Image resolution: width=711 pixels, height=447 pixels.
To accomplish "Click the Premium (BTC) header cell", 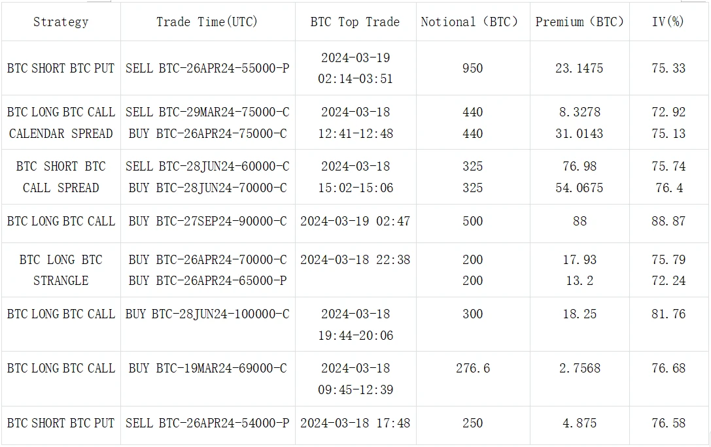I will coord(580,22).
